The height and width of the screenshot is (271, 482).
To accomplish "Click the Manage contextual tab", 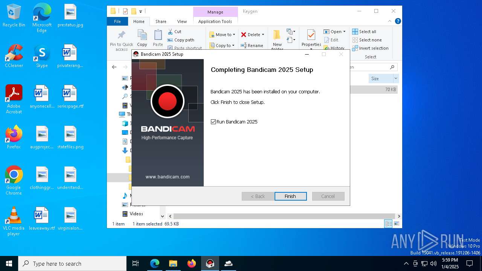I will pos(215,12).
